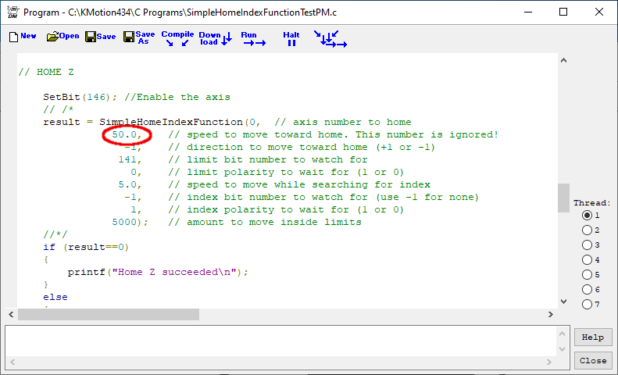Click the New file toolbar icon
The width and height of the screenshot is (618, 375).
point(22,37)
